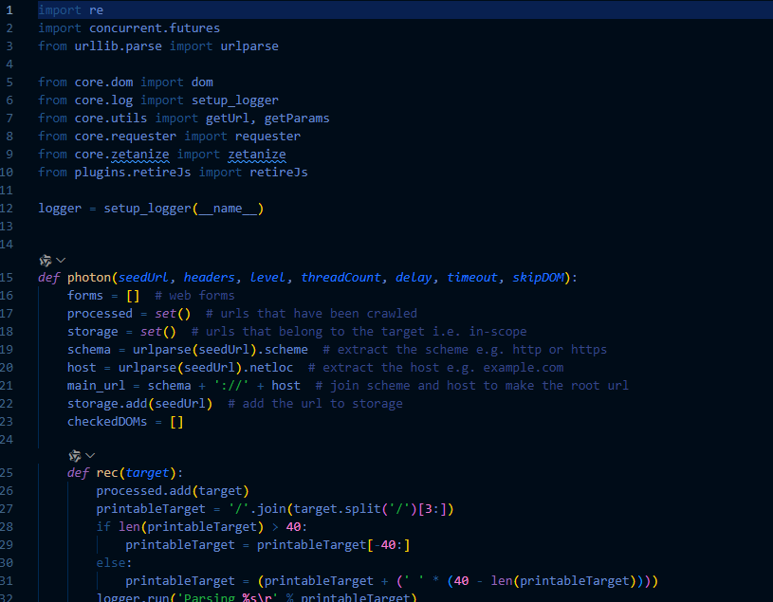Click line number 25 in the gutter

(x=8, y=473)
